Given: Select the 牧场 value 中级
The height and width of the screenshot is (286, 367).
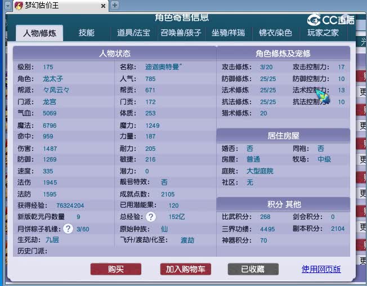Looking at the screenshot, I should (x=324, y=159).
